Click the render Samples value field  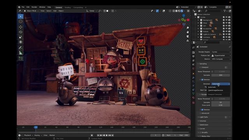click(221, 102)
